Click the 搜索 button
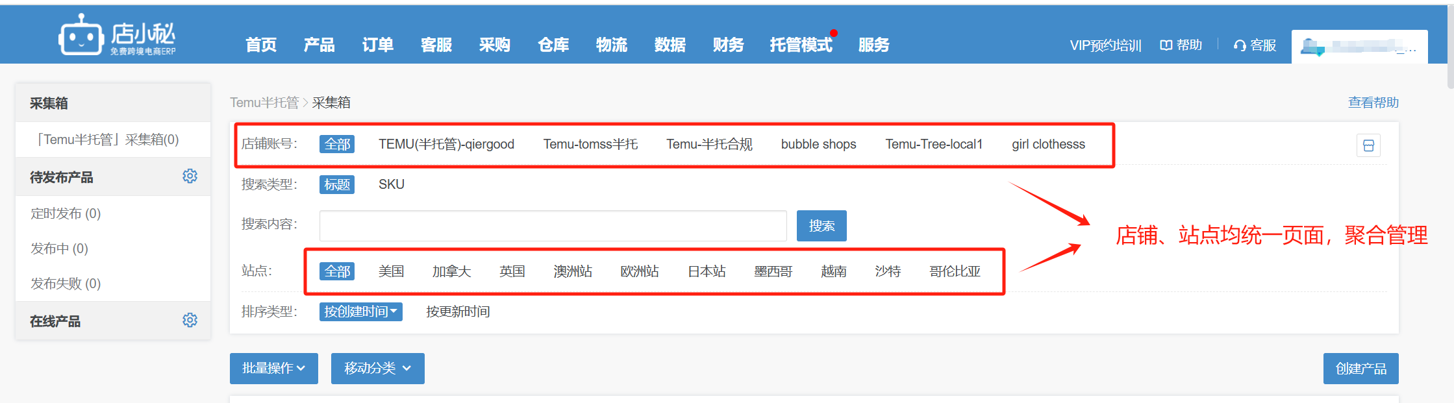Viewport: 1454px width, 403px height. [821, 226]
